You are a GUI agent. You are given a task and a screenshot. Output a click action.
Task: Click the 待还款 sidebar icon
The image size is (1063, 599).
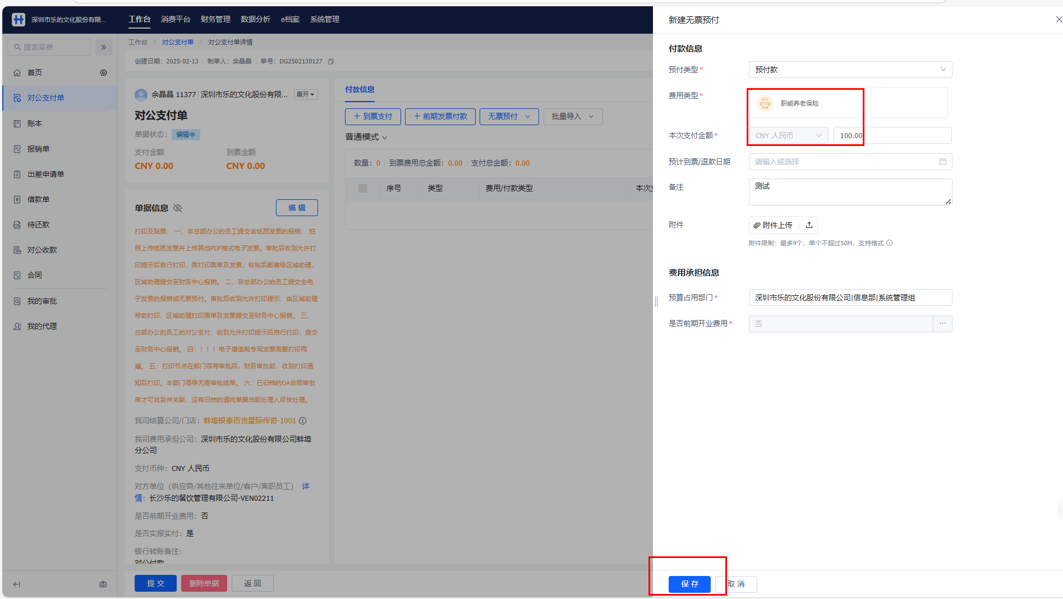(x=17, y=225)
